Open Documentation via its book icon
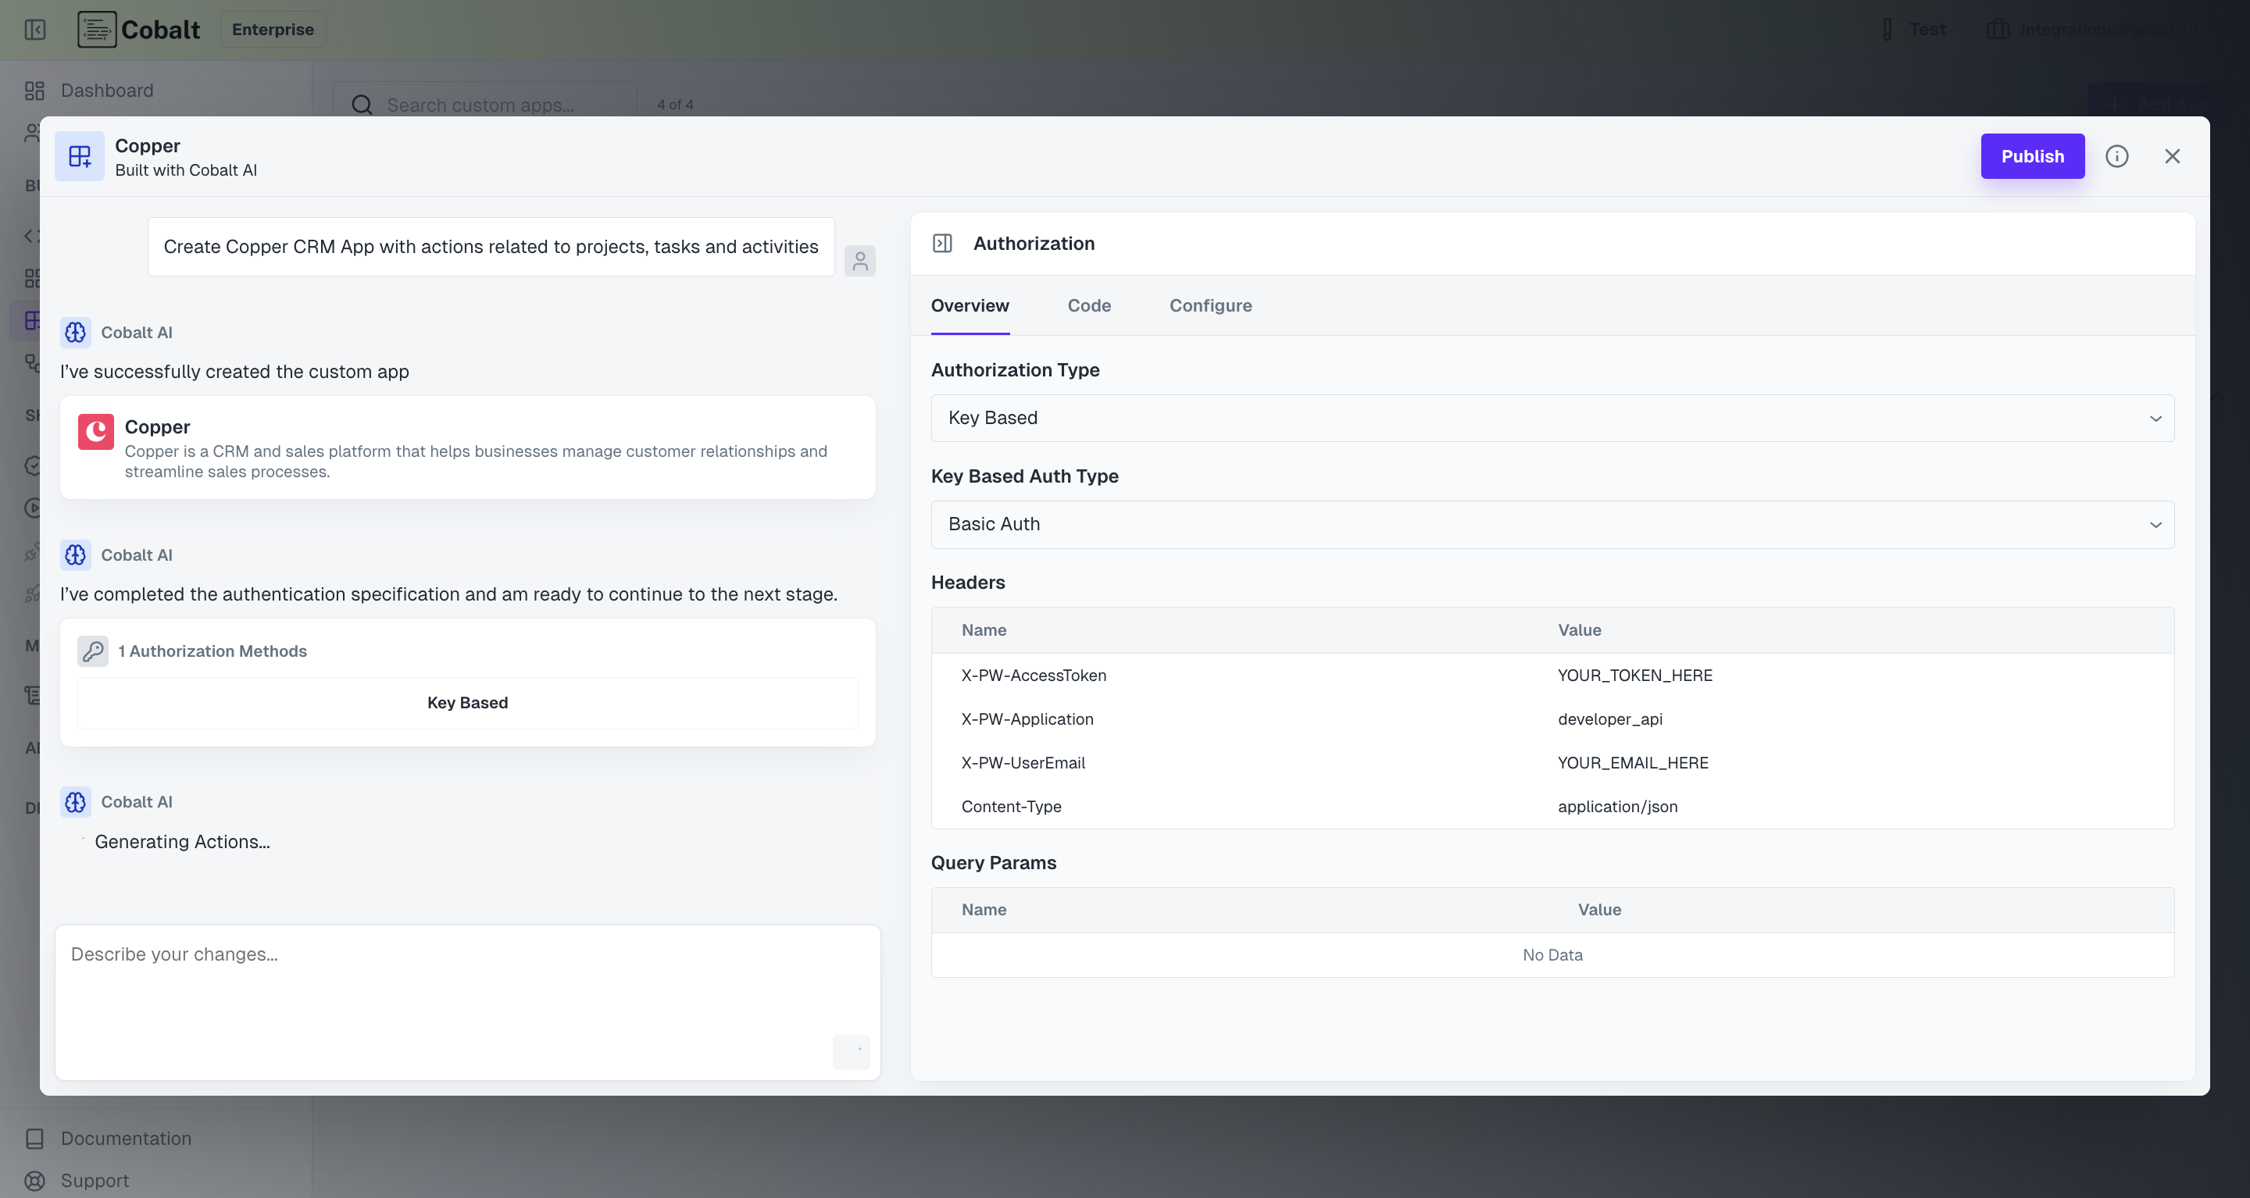2250x1198 pixels. (x=34, y=1137)
